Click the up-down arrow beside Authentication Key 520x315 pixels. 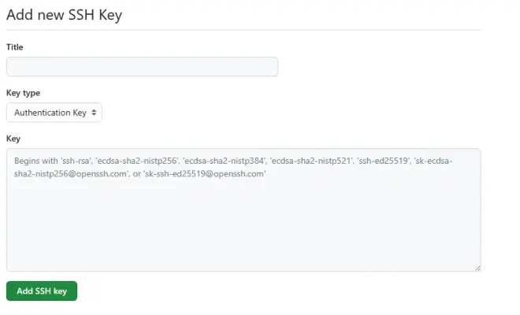pos(95,113)
